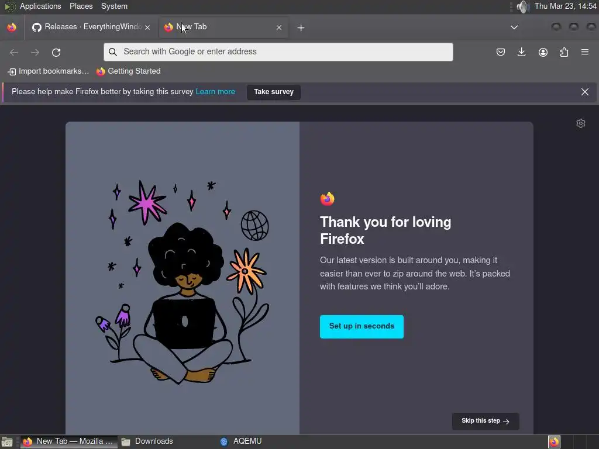The width and height of the screenshot is (599, 449).
Task: Switch to the Releases EverythingWindows tab
Action: pos(91,27)
